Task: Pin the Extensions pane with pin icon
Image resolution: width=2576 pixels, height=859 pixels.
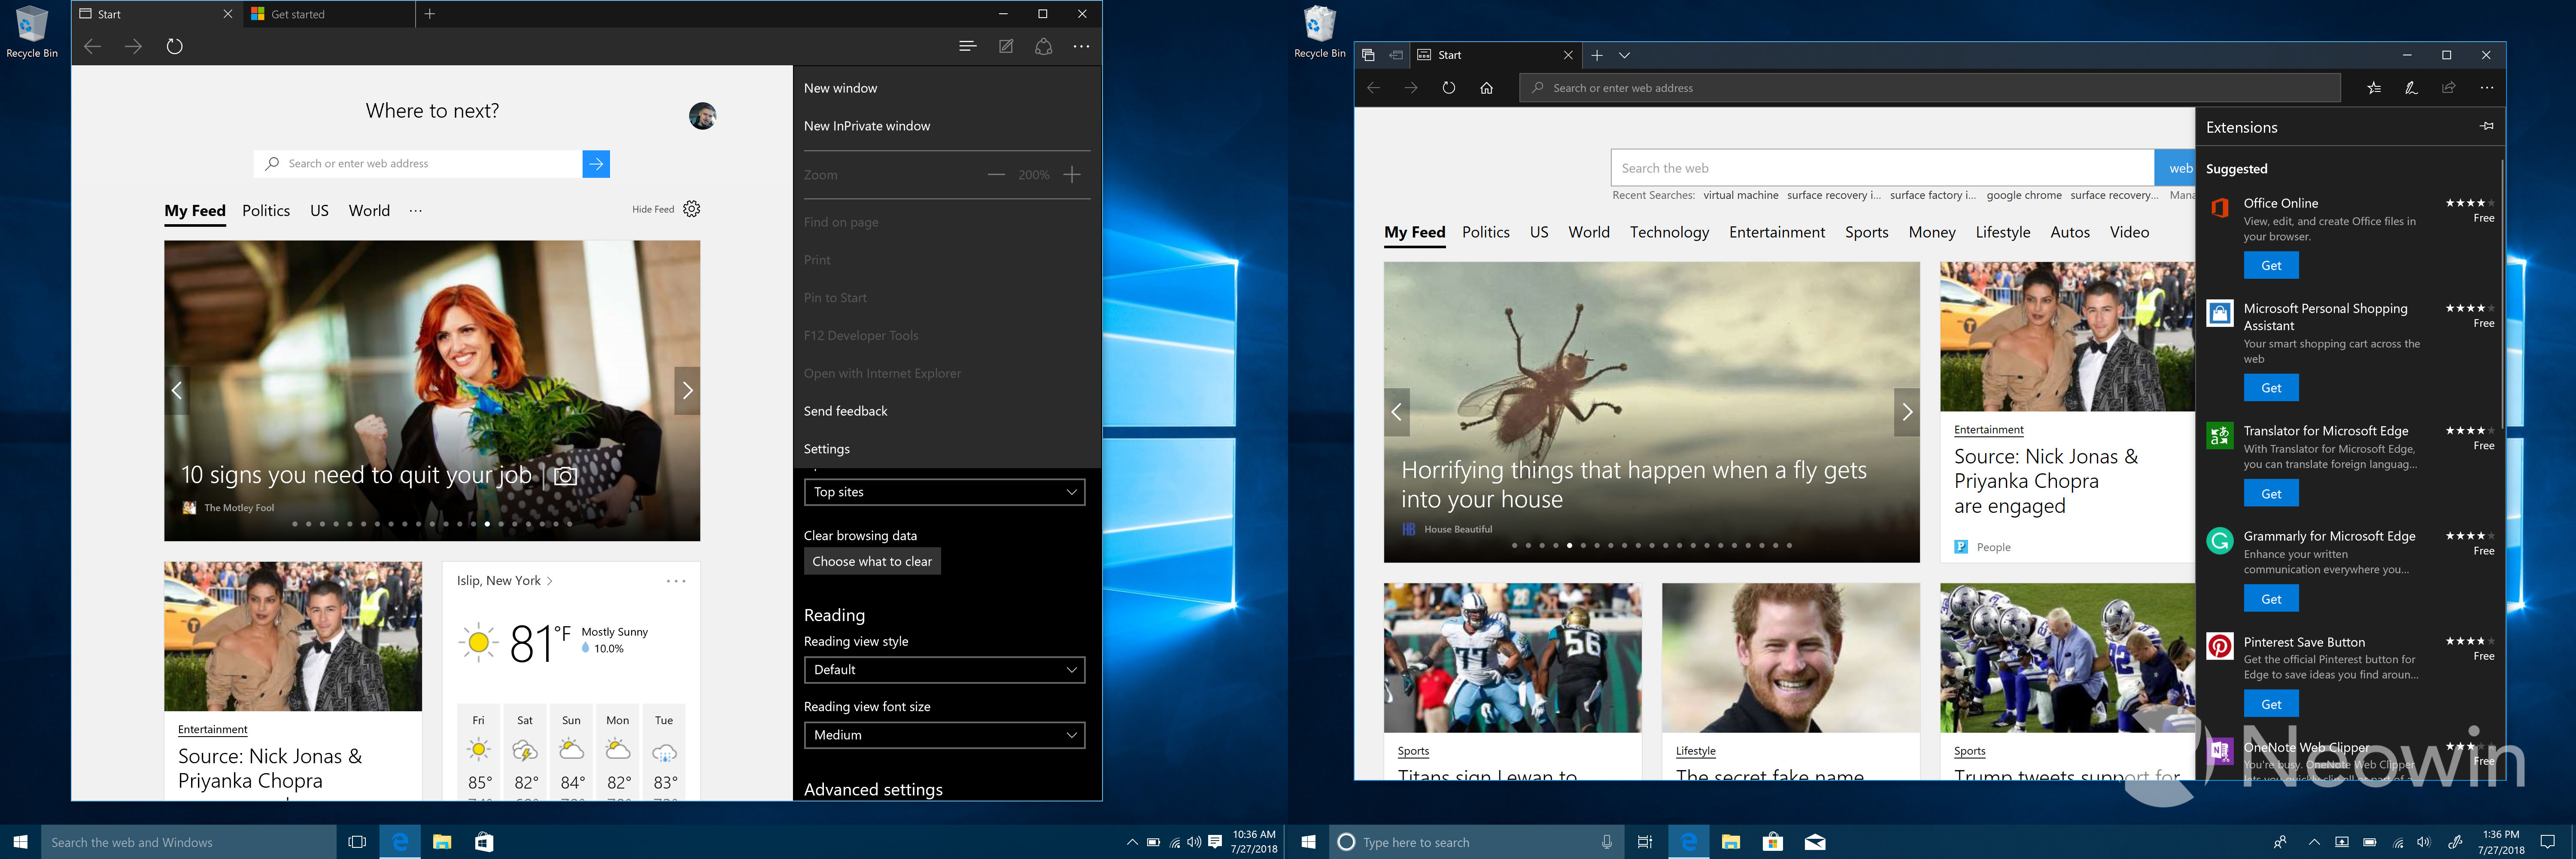Action: pos(2487,126)
